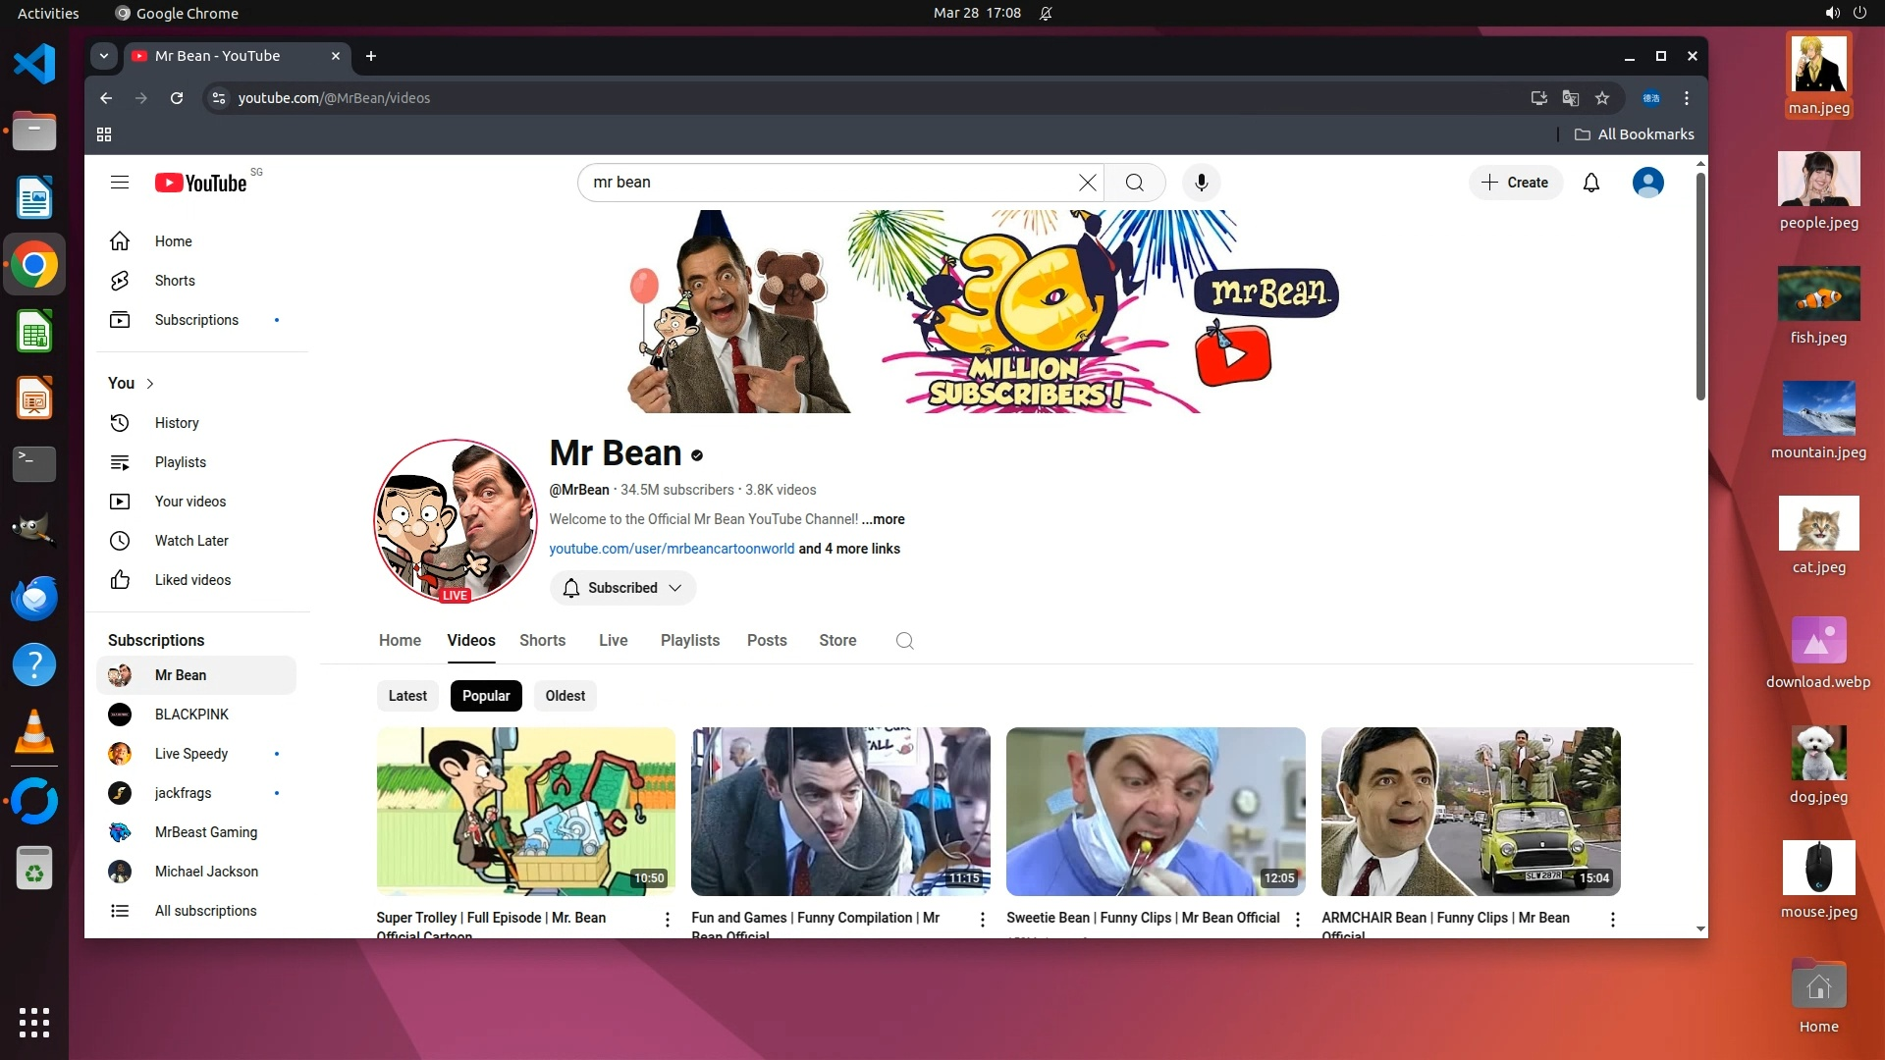Open the Subscribed notification dropdown
The width and height of the screenshot is (1885, 1060).
coord(622,588)
